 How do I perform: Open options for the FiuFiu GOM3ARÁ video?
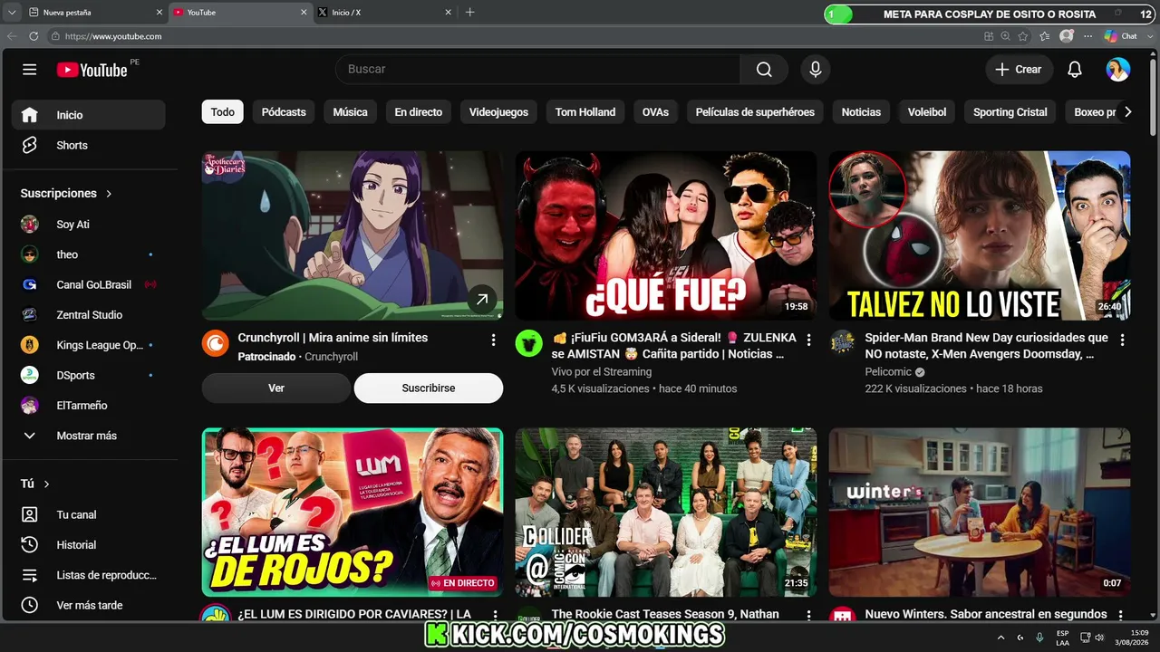pos(808,340)
